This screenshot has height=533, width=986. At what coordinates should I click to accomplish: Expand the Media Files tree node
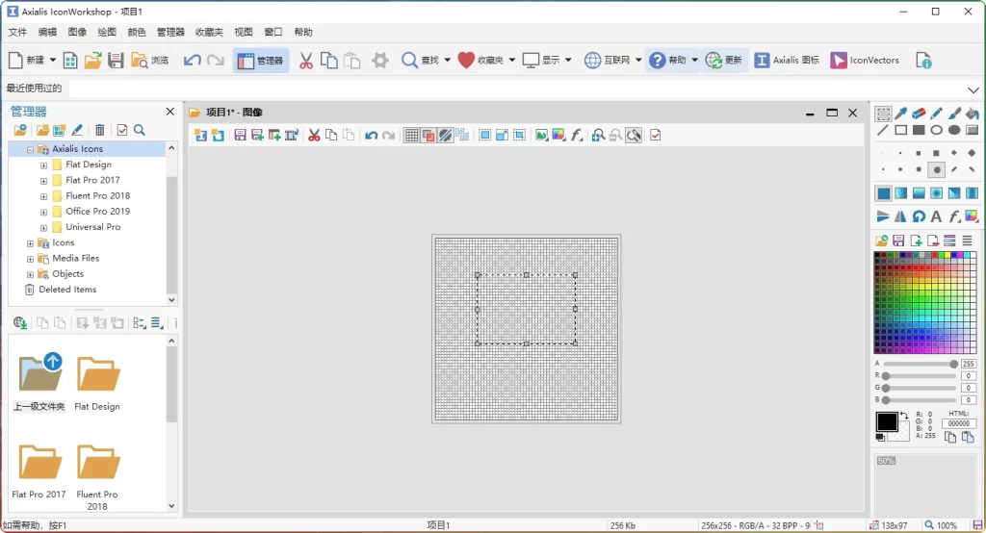[x=30, y=259]
